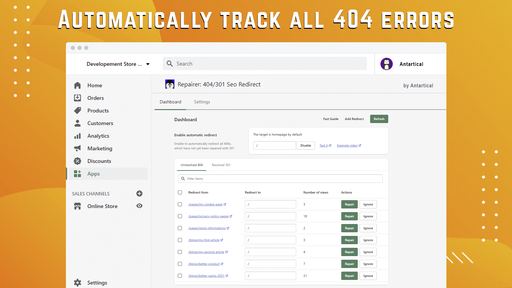Open external icon next to store-informations
This screenshot has width=512, height=288.
(x=228, y=228)
